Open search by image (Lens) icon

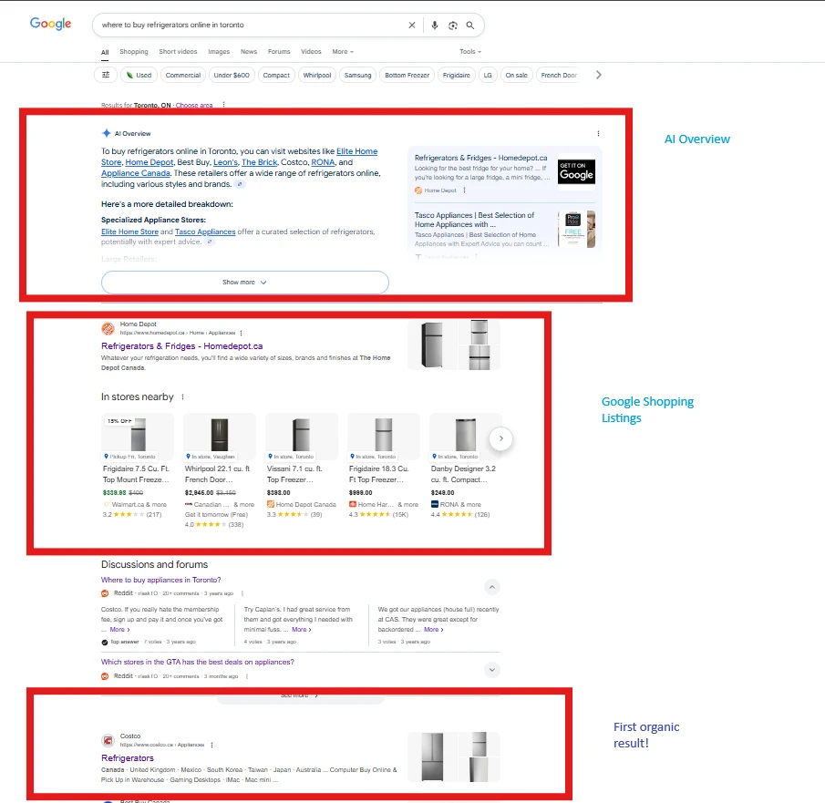452,26
